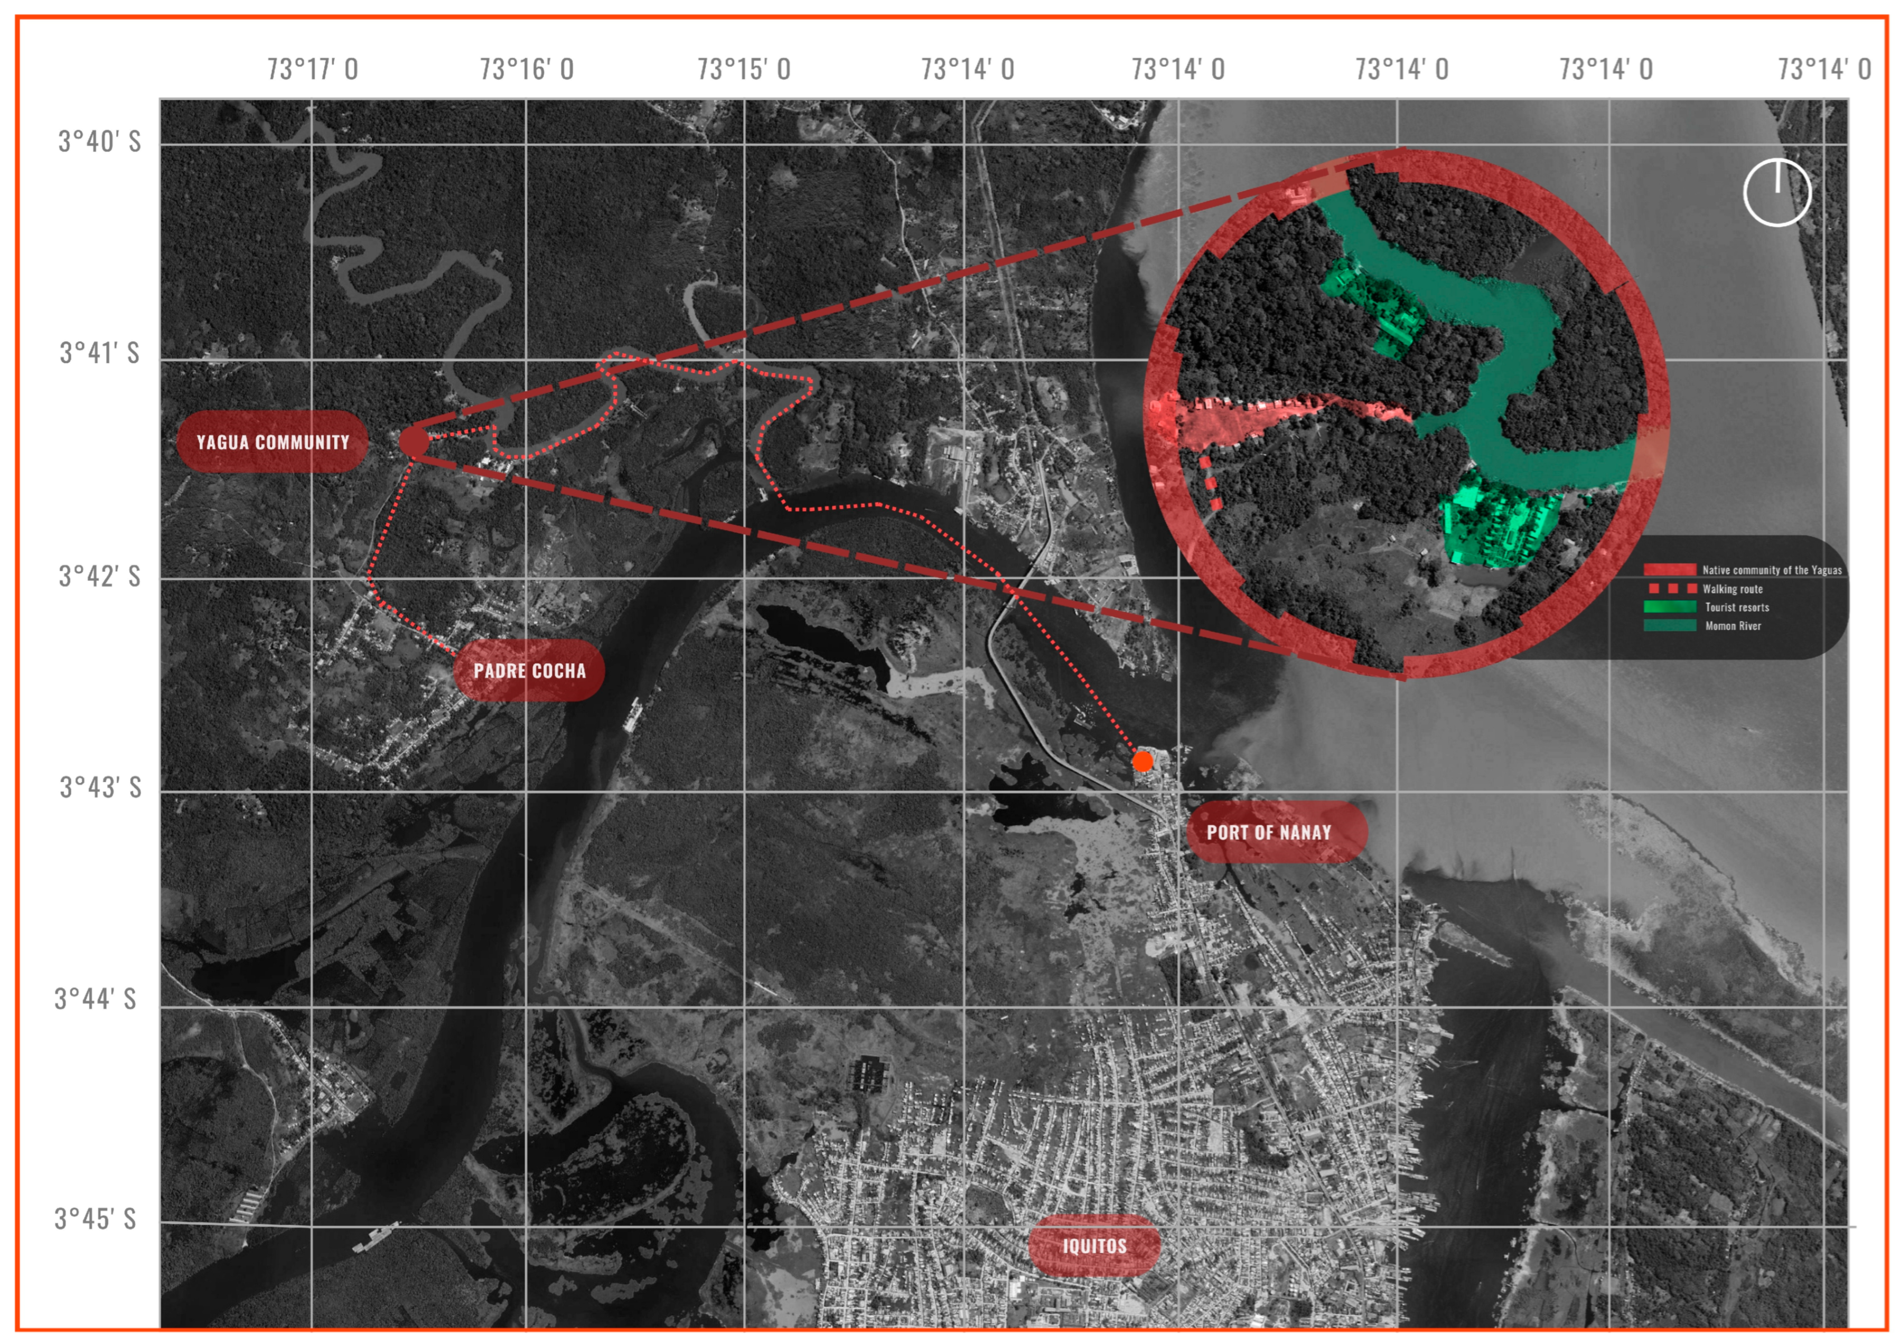The image size is (1900, 1344).
Task: Click the 3°44' S latitude label
Action: click(95, 999)
